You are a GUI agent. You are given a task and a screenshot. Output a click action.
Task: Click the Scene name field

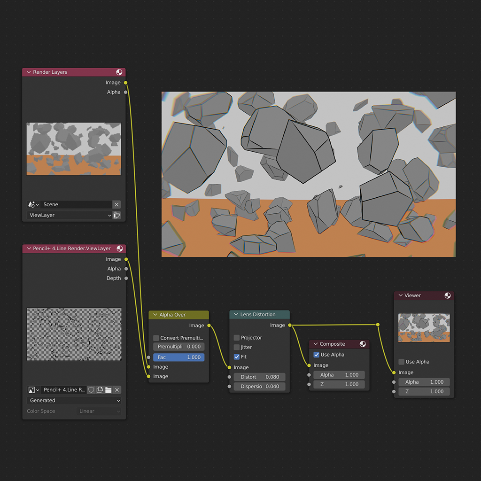coord(76,205)
